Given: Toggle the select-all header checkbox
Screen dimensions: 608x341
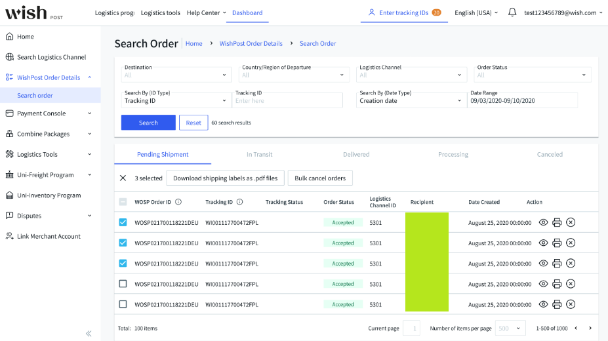Looking at the screenshot, I should coord(123,202).
